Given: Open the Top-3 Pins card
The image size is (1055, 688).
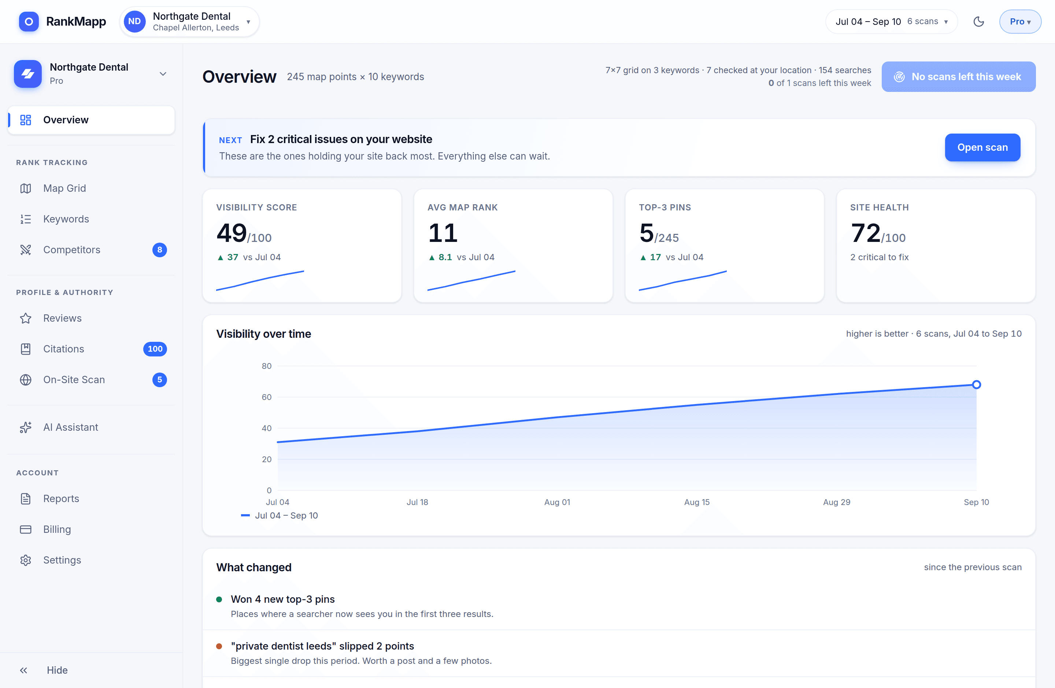Looking at the screenshot, I should click(724, 245).
